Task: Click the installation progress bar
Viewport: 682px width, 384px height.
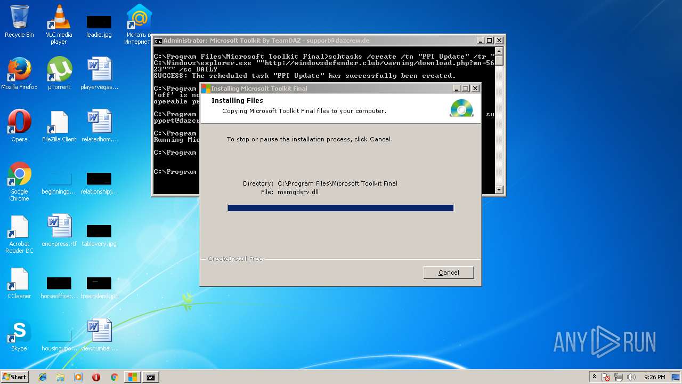Action: click(340, 208)
